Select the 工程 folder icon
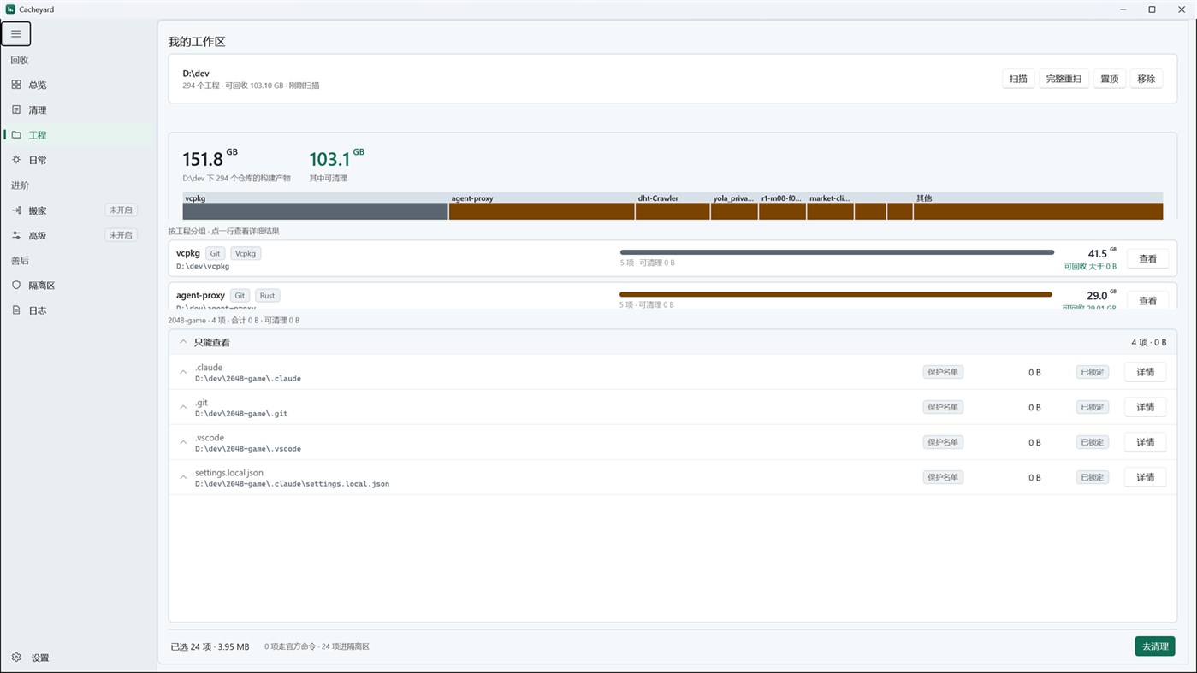This screenshot has height=673, width=1197. pyautogui.click(x=16, y=135)
